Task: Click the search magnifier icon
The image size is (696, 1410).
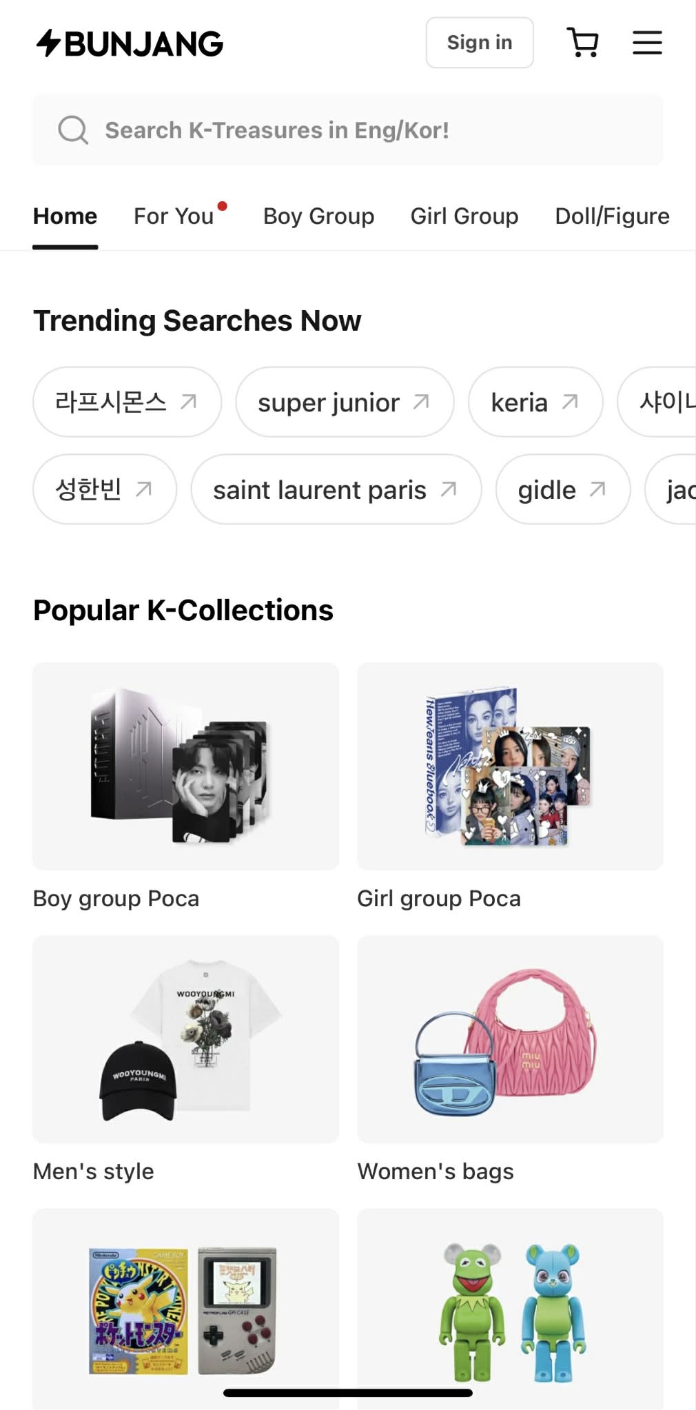Action: tap(73, 130)
